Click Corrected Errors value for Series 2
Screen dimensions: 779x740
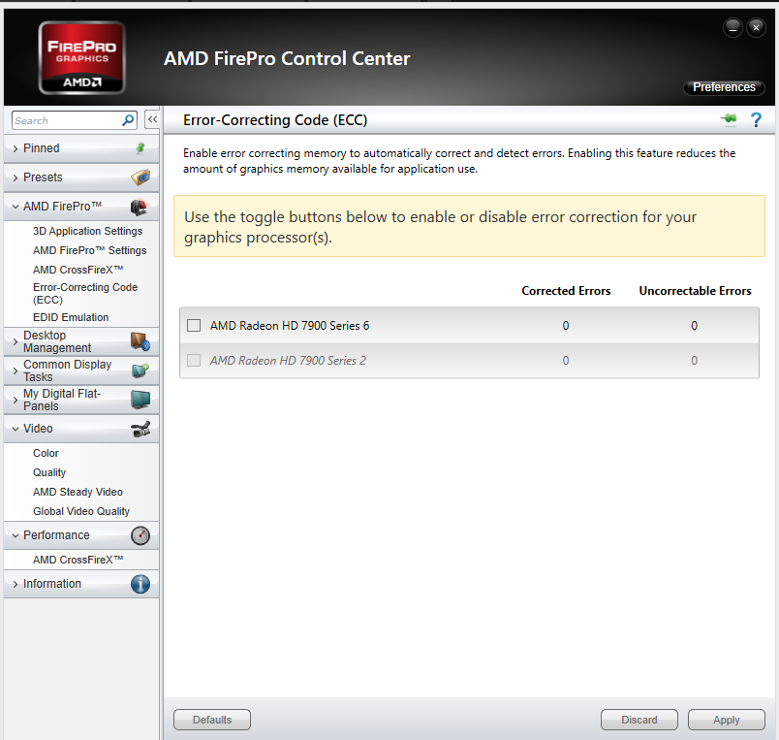566,361
